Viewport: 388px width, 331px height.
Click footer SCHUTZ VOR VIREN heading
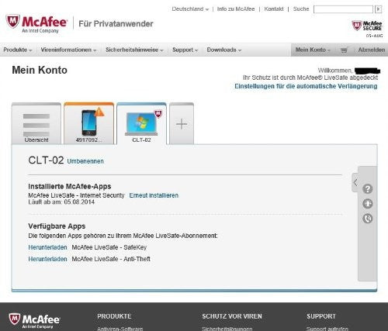pyautogui.click(x=232, y=316)
